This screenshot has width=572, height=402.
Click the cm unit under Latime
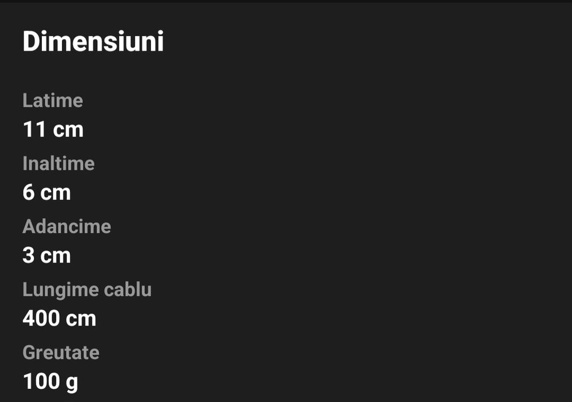coord(68,130)
